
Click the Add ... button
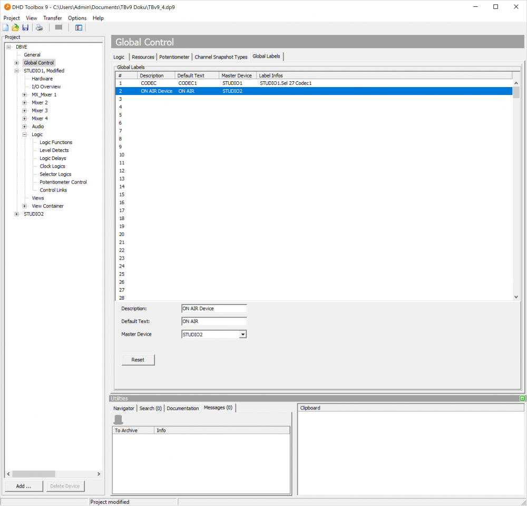point(24,486)
